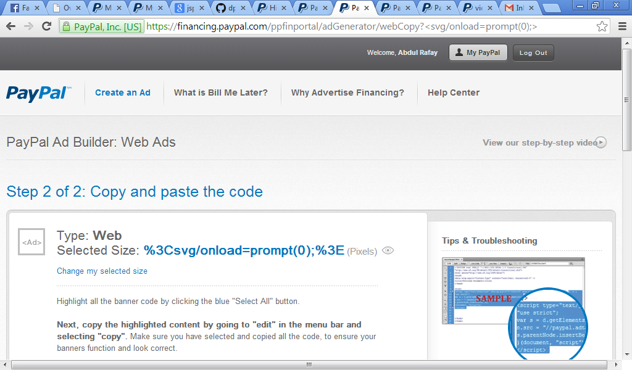Click the browser forward arrow

pos(28,27)
